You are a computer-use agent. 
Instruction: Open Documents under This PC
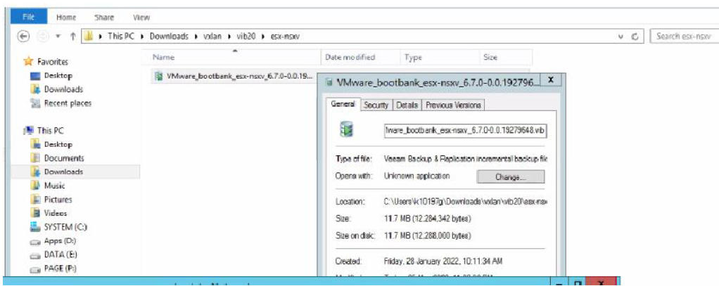coord(64,158)
